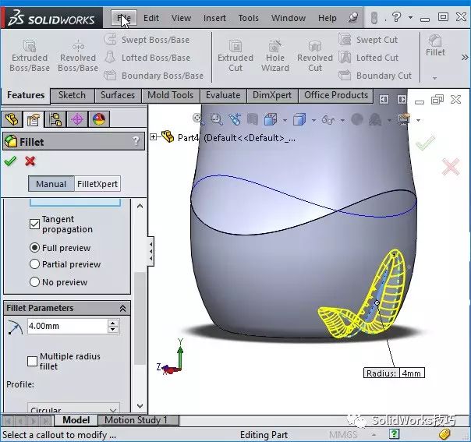Open the Edit menu
471x442 pixels.
tap(151, 18)
